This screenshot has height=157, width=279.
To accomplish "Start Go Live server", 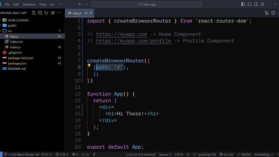I will 226,154.
